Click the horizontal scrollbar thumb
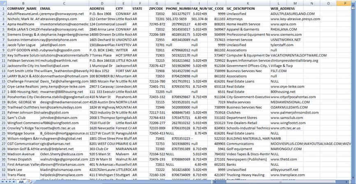 click(280, 182)
